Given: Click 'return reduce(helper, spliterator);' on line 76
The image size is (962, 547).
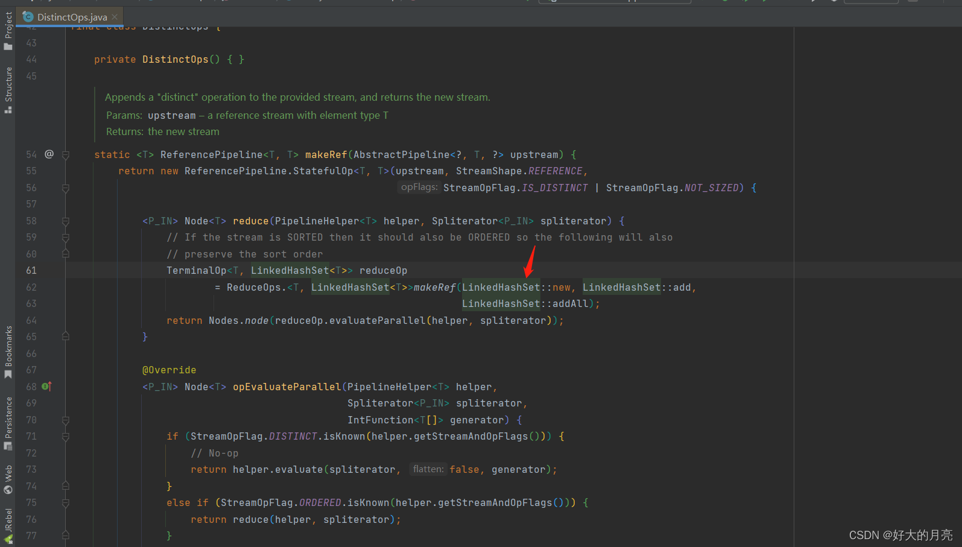Looking at the screenshot, I should 296,519.
